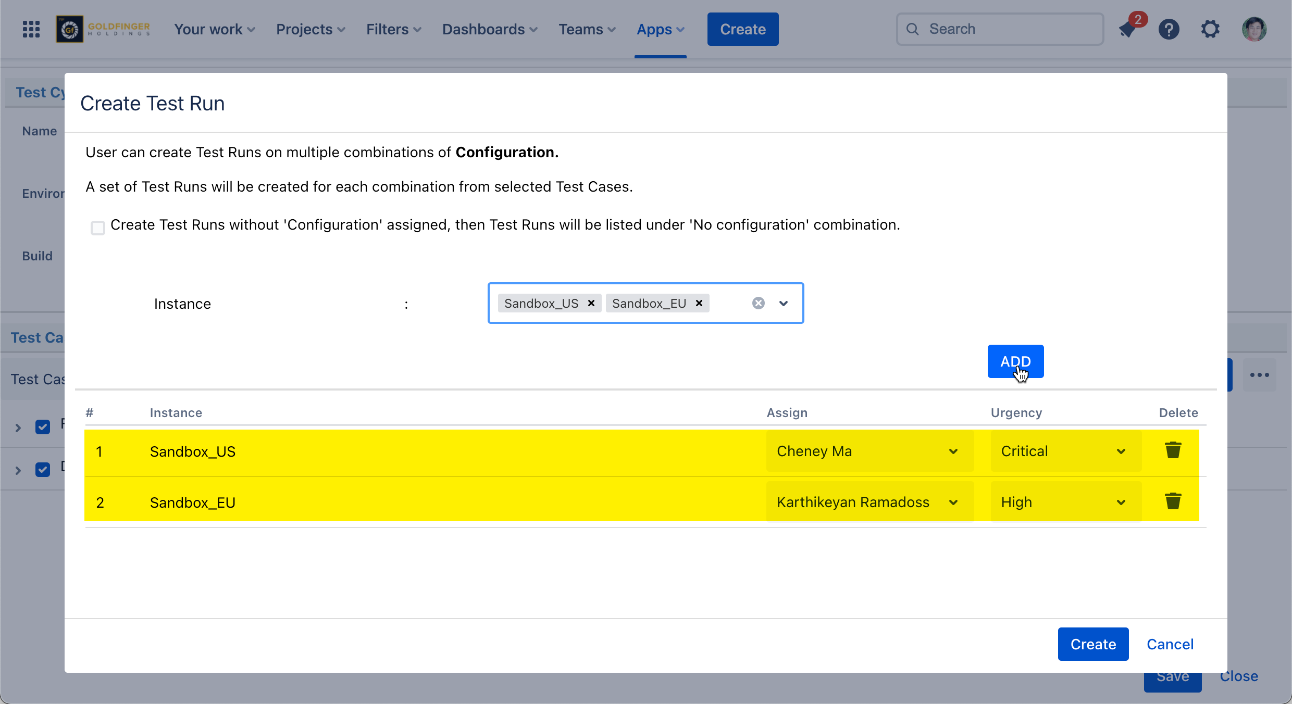The width and height of the screenshot is (1292, 704).
Task: Uncheck the first test case checkbox
Action: point(43,427)
